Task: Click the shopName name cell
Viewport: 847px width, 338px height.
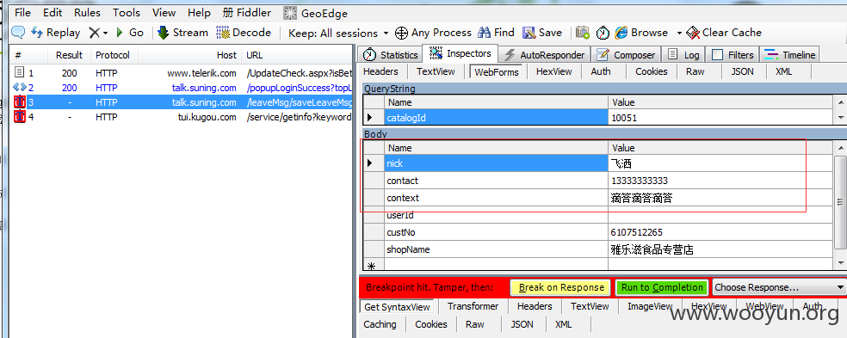Action: coord(496,249)
